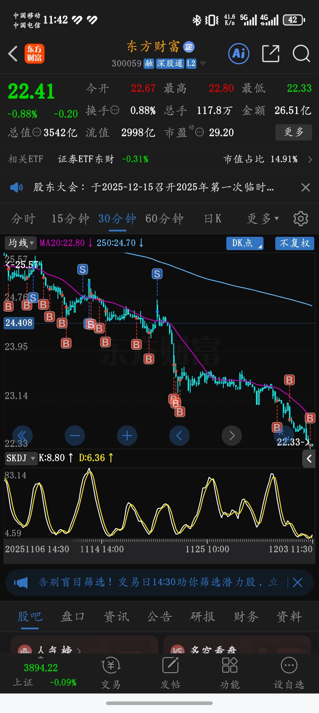Tap the L2 level-2 badge
Viewport: 319px width, 713px height.
[x=191, y=63]
